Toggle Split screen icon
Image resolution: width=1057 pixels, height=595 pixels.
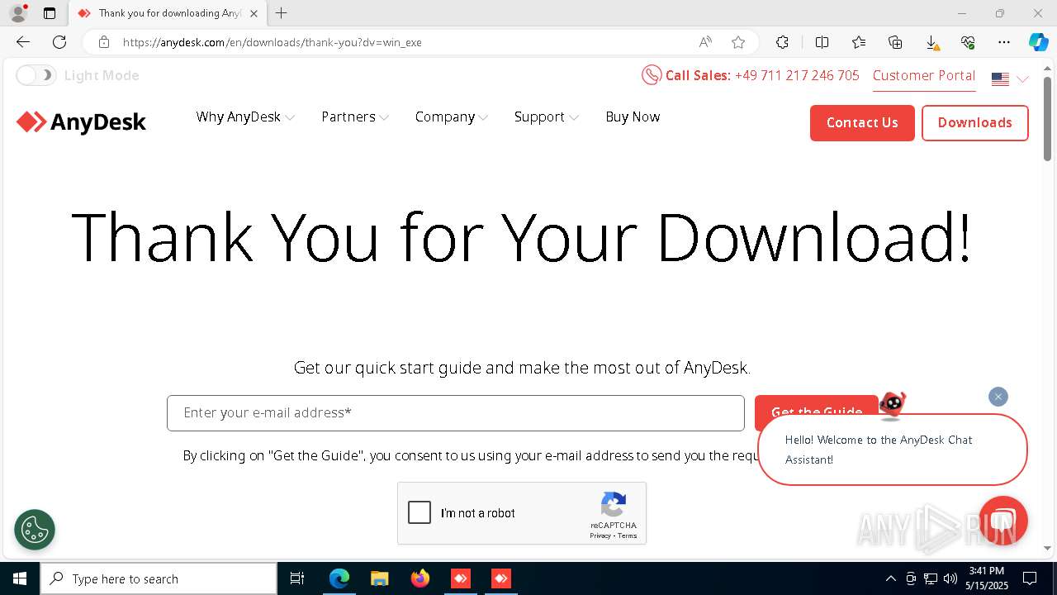click(822, 42)
